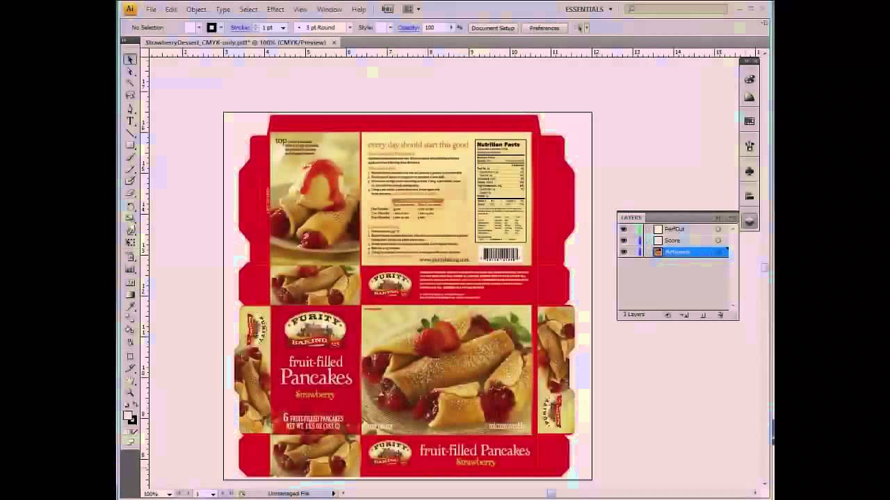The image size is (890, 500).
Task: Select the Artboard tool
Action: point(130,356)
